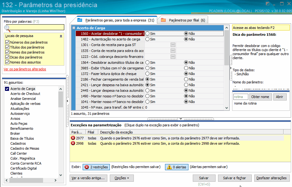This screenshot has width=292, height=187.
Task: Open the Opções dropdown button
Action: point(122,178)
